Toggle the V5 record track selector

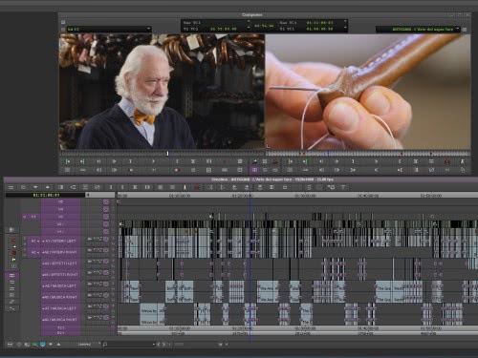60,201
